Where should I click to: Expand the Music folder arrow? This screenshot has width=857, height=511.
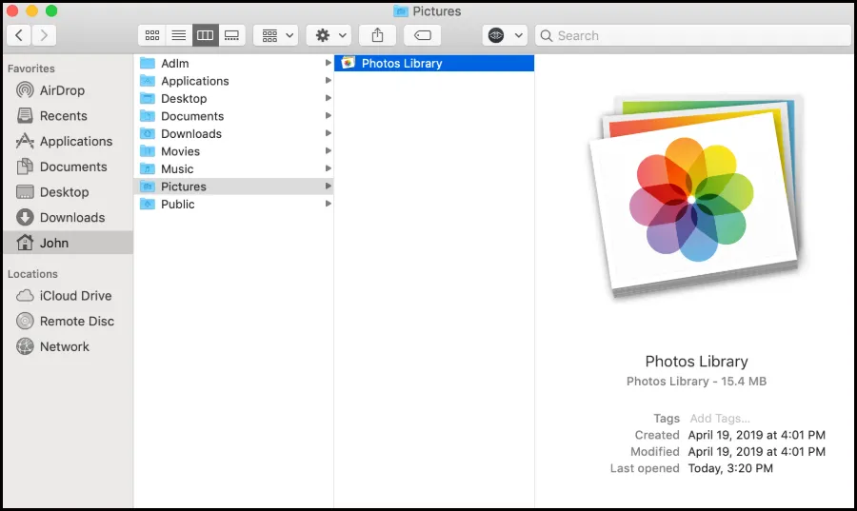(x=328, y=168)
